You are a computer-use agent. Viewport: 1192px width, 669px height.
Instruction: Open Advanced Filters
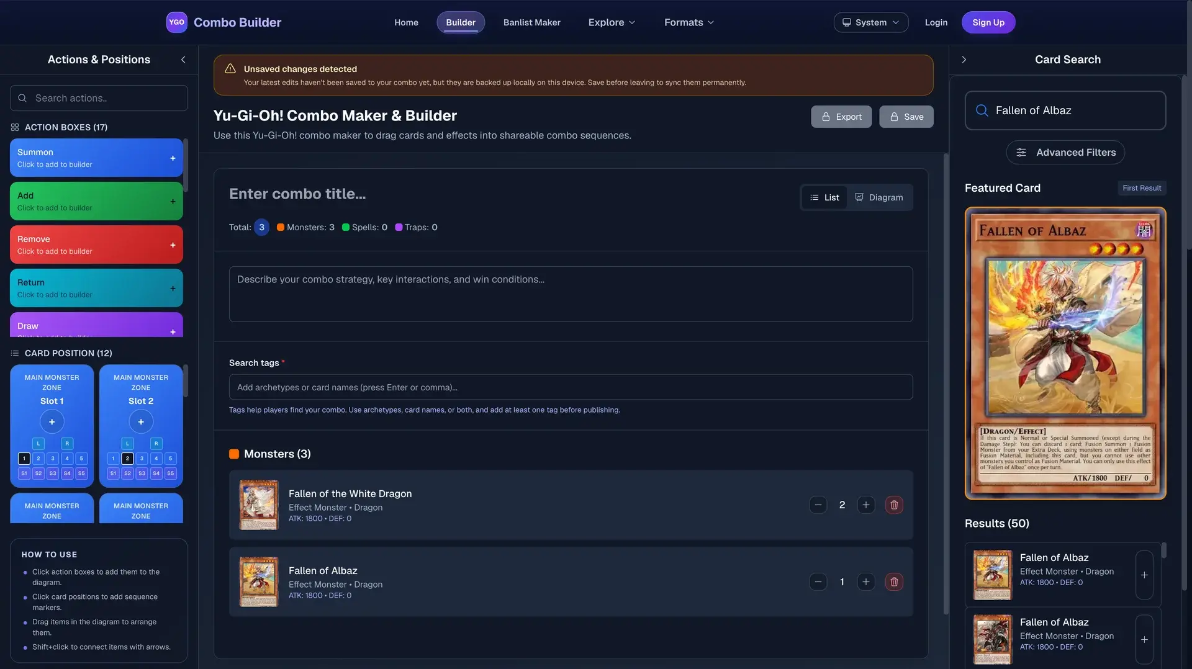point(1065,153)
